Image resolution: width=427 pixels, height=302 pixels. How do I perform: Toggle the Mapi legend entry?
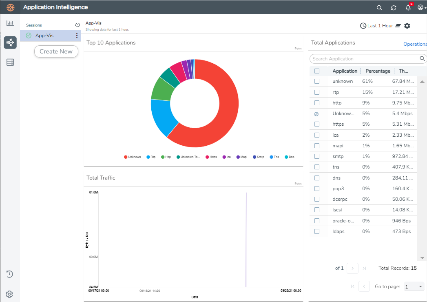click(x=242, y=157)
